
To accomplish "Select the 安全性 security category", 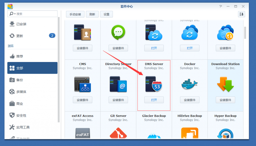I will (x=32, y=115).
